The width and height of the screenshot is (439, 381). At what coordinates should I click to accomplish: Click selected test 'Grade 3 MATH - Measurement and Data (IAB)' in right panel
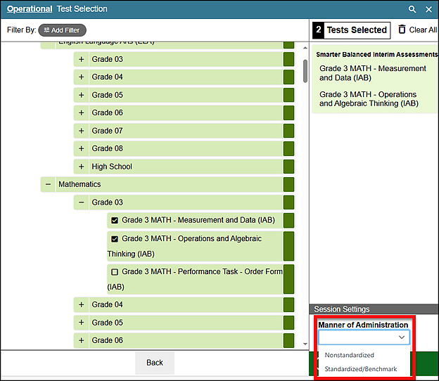click(x=373, y=73)
